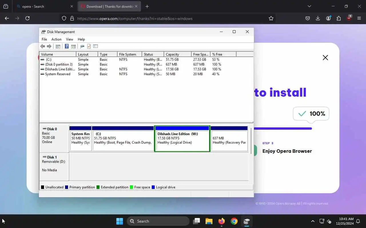Open the File menu in Disk Management
Screen dimensions: 366x228
pyautogui.click(x=44, y=39)
